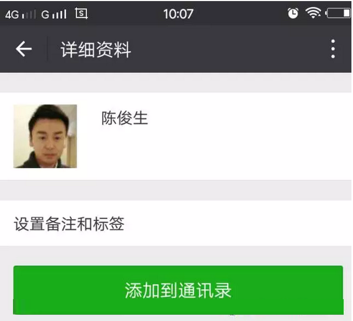This screenshot has width=353, height=321.
Task: Tap the battery indicator icon
Action: click(x=337, y=14)
